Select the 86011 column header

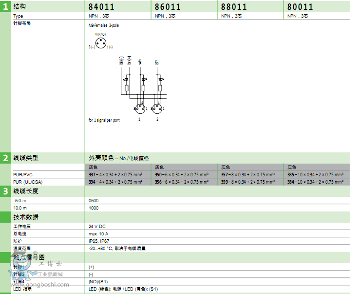tap(167, 7)
